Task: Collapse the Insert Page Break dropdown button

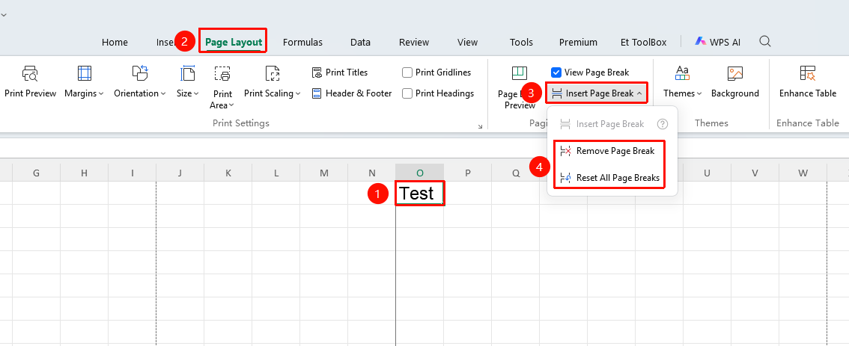Action: tap(597, 93)
